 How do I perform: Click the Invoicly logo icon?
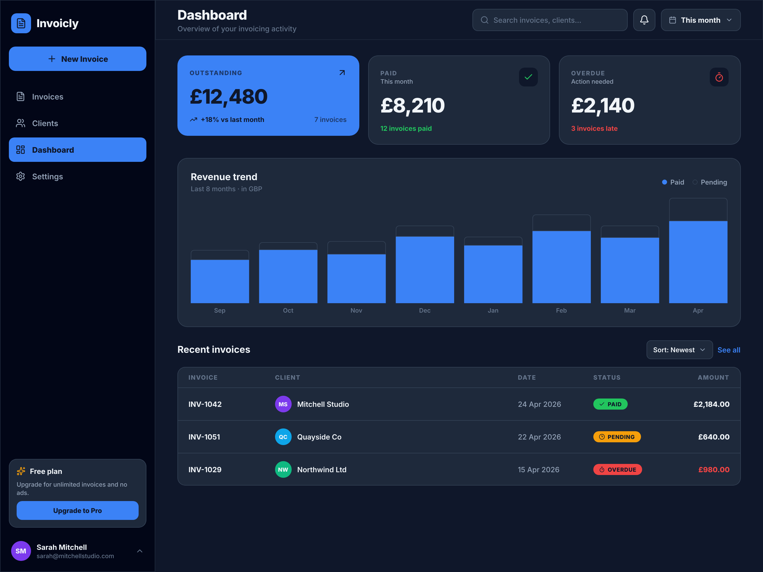coord(21,23)
